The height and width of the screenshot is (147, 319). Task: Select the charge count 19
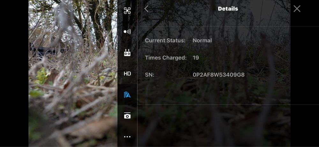196,58
